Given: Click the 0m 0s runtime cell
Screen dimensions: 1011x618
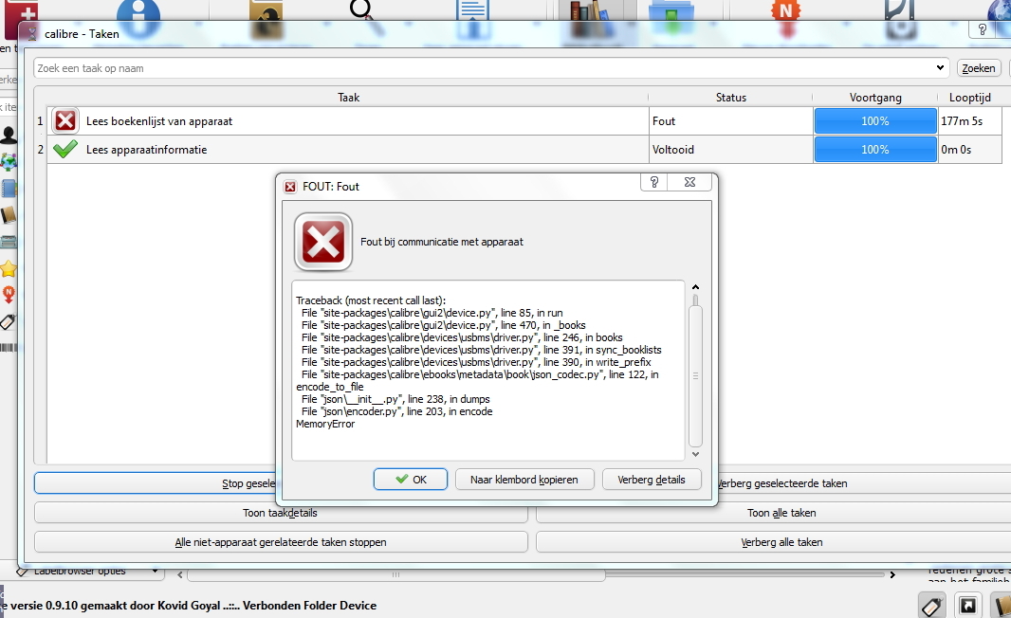Looking at the screenshot, I should pyautogui.click(x=969, y=150).
